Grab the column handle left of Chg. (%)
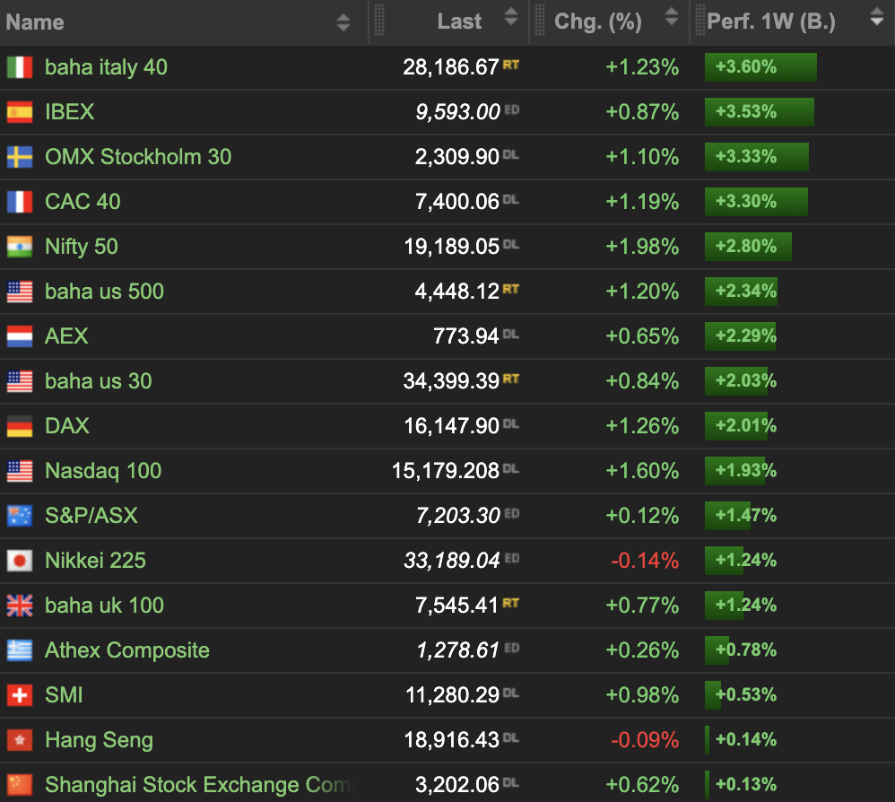Viewport: 895px width, 802px height. [x=539, y=20]
